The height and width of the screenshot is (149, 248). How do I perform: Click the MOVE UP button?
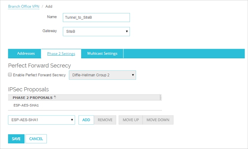131,120
